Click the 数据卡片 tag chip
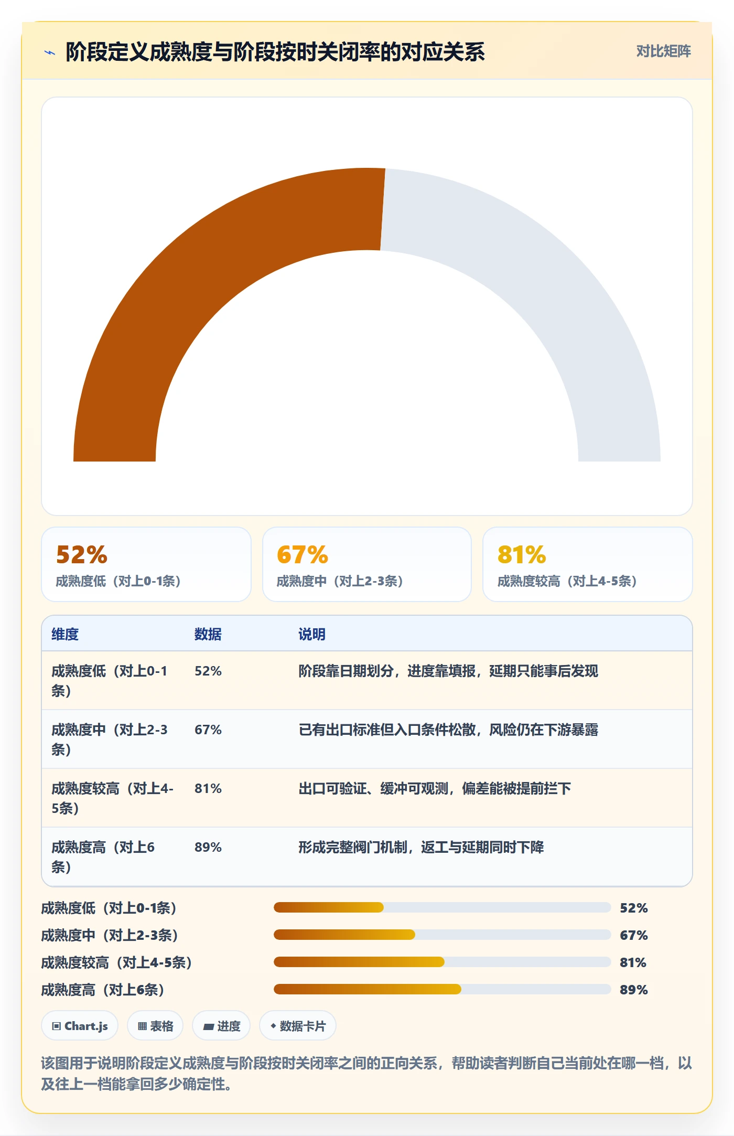Image resolution: width=734 pixels, height=1136 pixels. [298, 1025]
